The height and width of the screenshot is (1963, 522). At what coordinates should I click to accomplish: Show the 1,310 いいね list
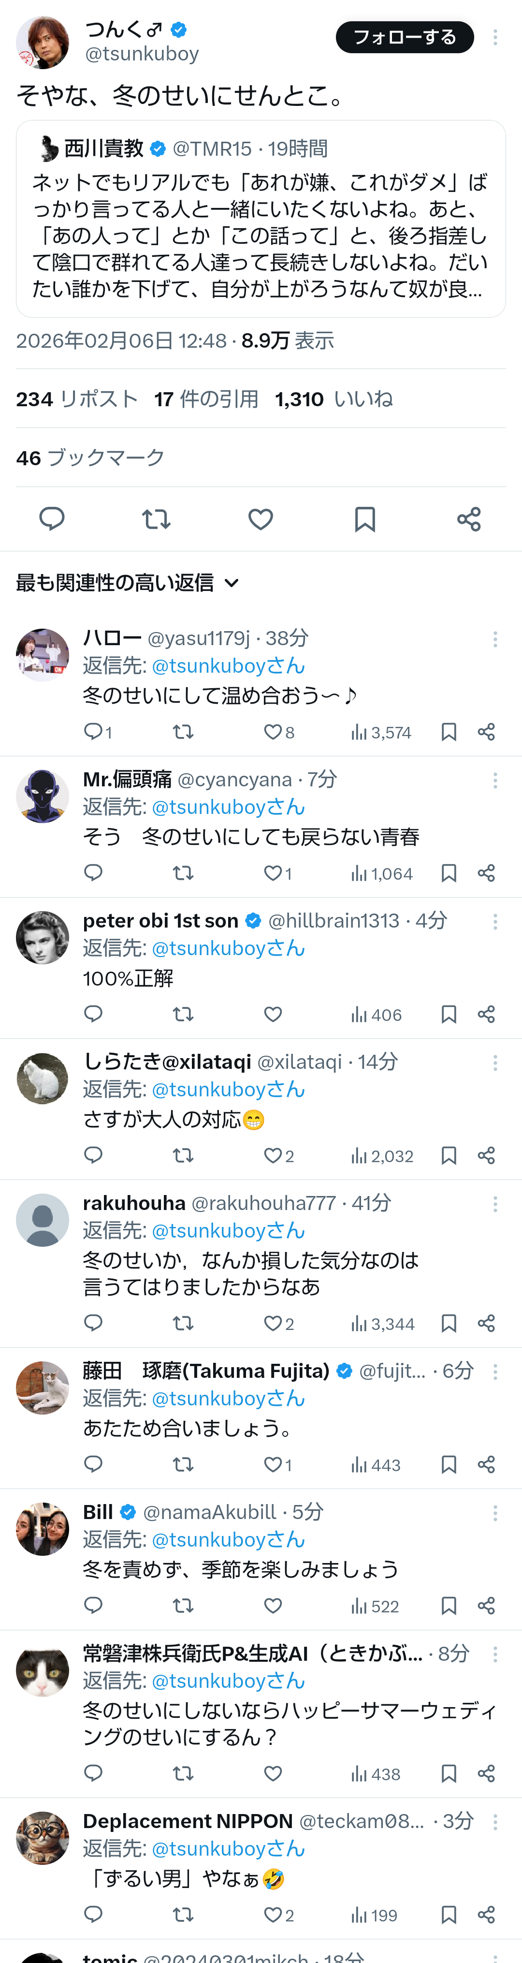coord(334,399)
